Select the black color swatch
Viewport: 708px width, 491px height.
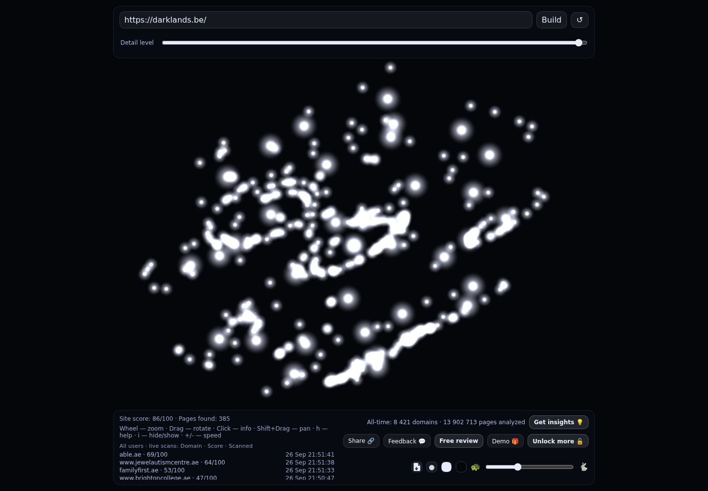[x=461, y=467]
